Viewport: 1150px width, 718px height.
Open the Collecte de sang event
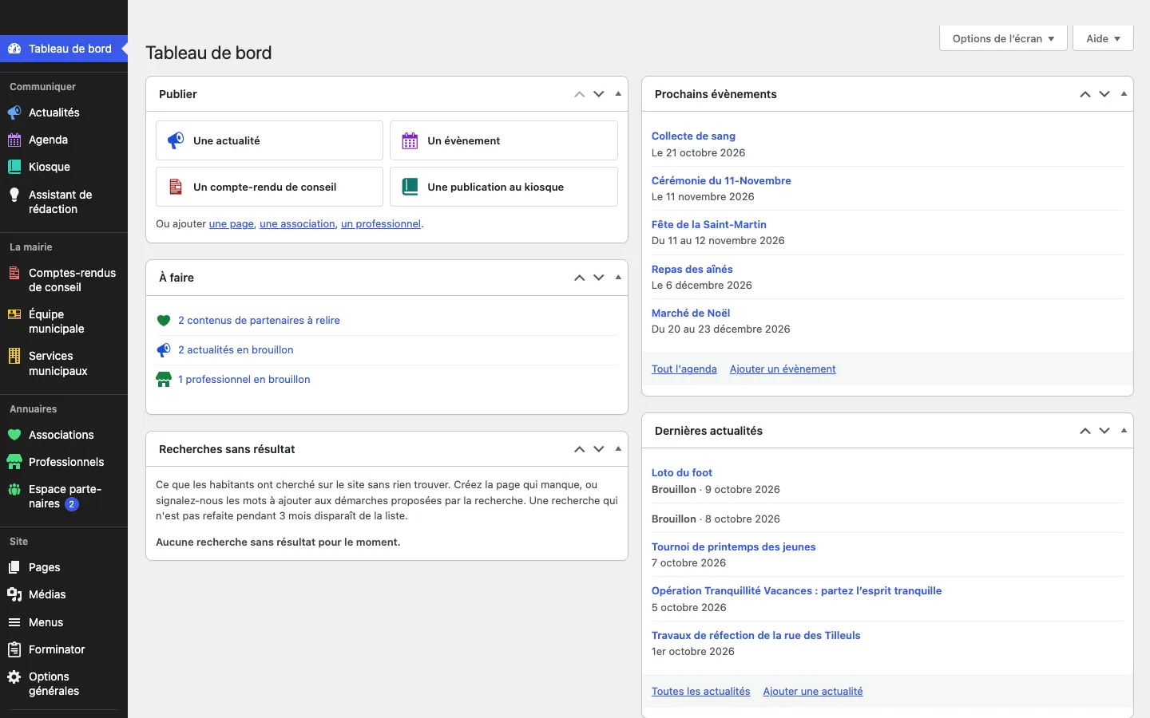[693, 136]
